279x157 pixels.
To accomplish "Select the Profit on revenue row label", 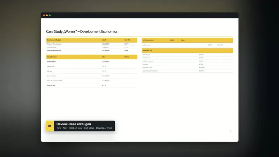I will 148,61.
